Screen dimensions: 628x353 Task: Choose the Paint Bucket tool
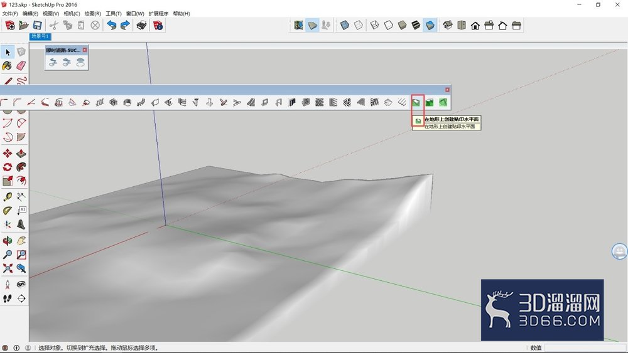[x=7, y=66]
